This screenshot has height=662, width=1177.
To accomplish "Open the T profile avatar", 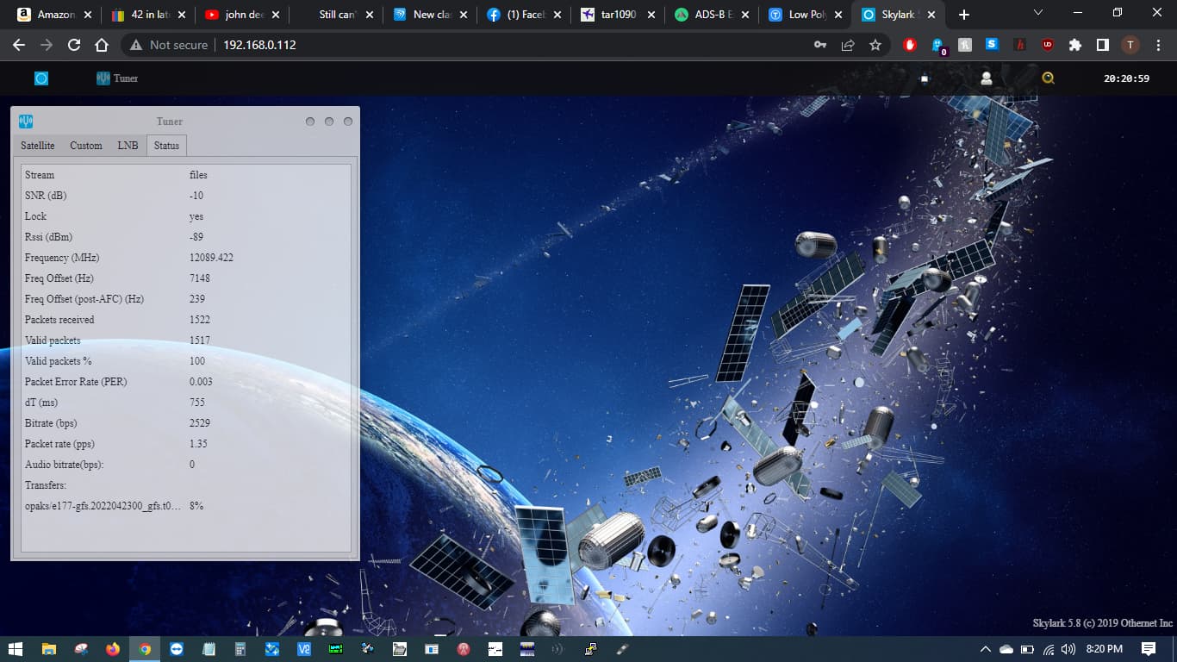I will coord(1130,45).
